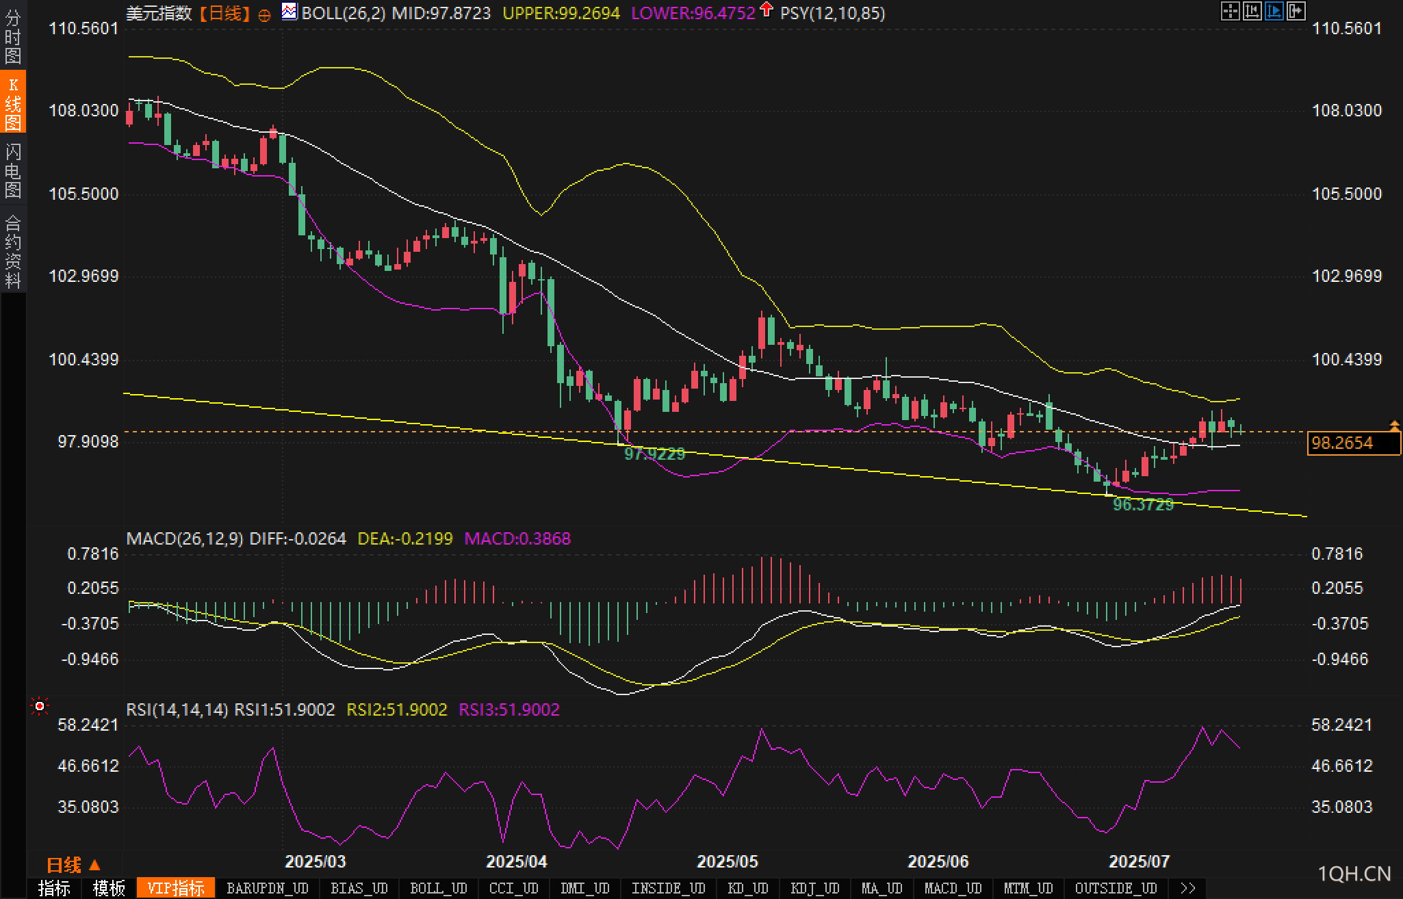The height and width of the screenshot is (899, 1403).
Task: Click the red up-arrow beside PSY
Action: click(767, 10)
